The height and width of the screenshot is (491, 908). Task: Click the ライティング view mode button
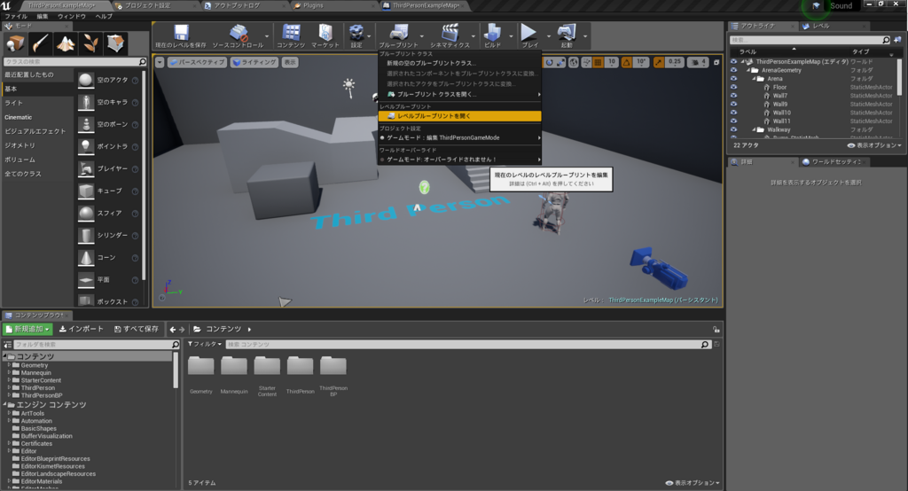[x=254, y=63]
